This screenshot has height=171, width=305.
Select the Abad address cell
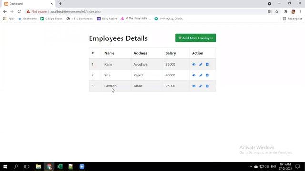(147, 86)
